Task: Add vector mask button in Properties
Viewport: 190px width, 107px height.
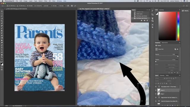Action: (178, 49)
